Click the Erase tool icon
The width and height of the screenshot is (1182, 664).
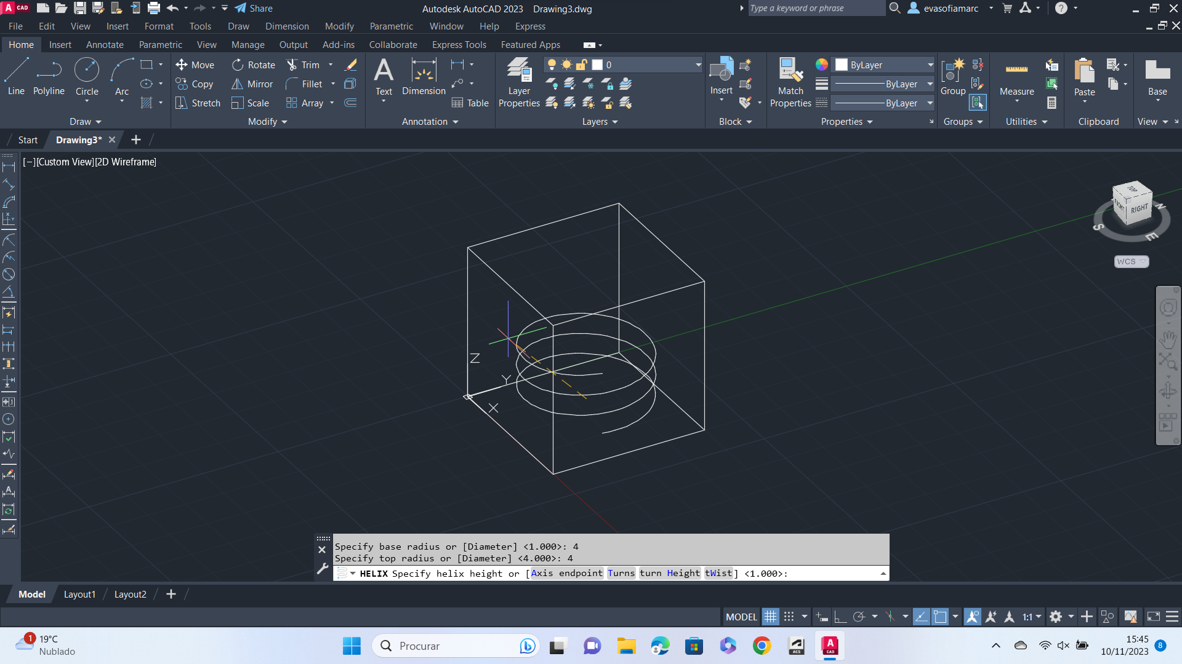351,65
